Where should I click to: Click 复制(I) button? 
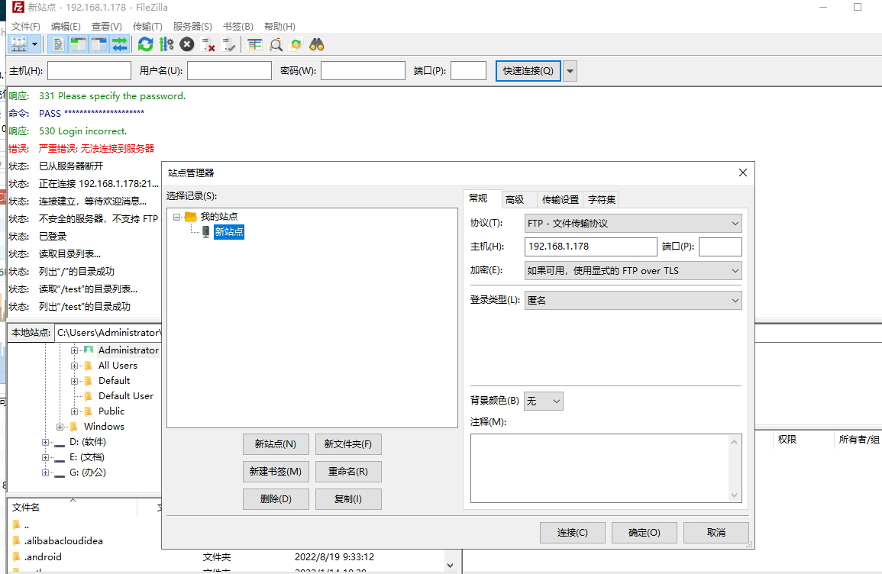tap(348, 499)
